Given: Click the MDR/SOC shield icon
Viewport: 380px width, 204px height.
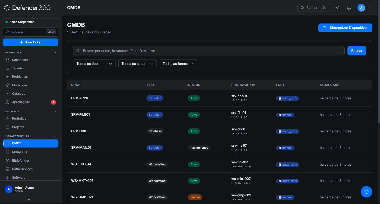Looking at the screenshot, I should (8, 152).
